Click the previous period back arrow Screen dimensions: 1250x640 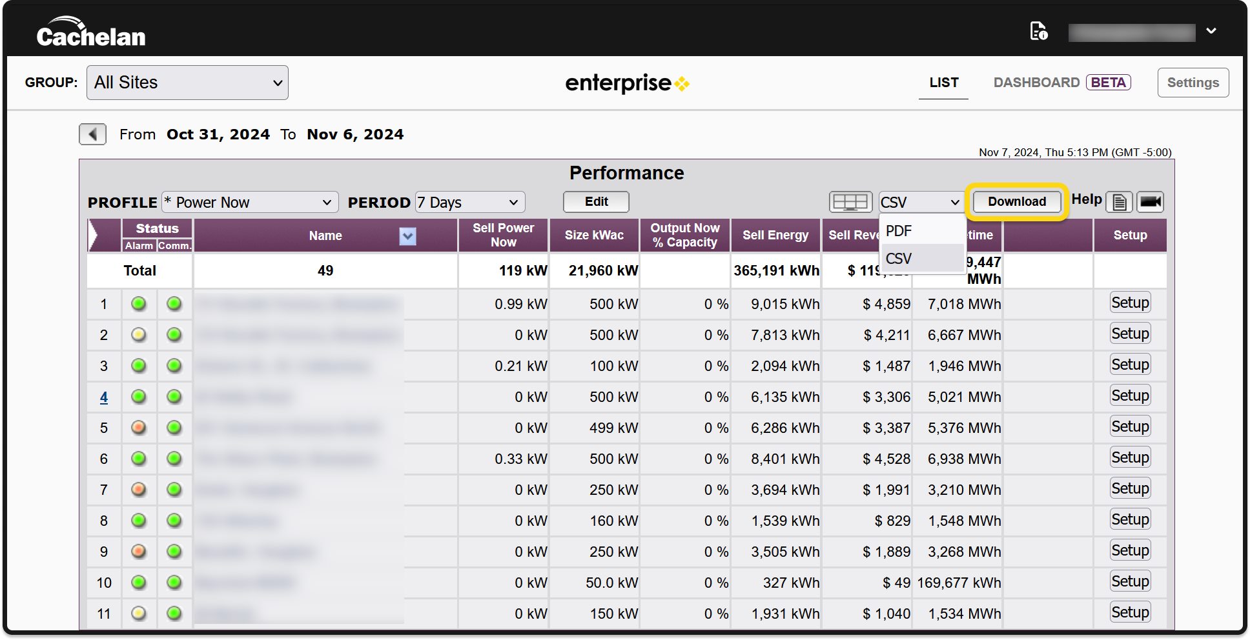click(92, 134)
